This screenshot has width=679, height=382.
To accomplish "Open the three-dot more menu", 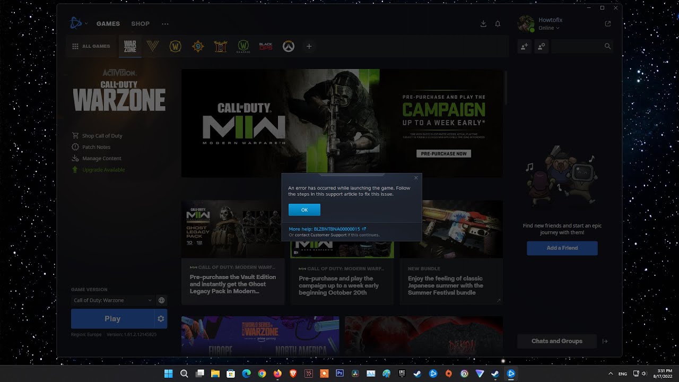I will pos(165,24).
